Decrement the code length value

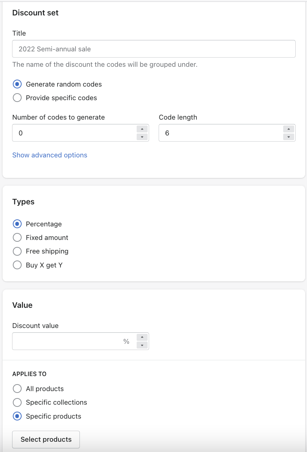point(289,137)
